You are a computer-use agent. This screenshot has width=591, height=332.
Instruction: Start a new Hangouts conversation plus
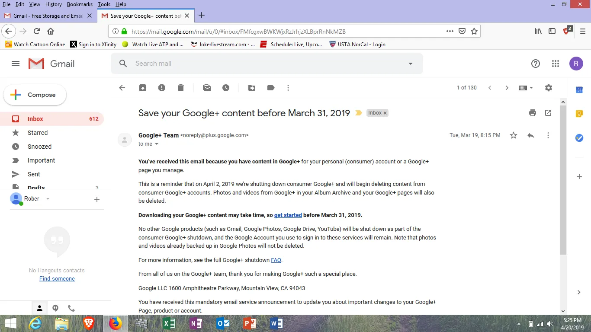click(x=97, y=199)
